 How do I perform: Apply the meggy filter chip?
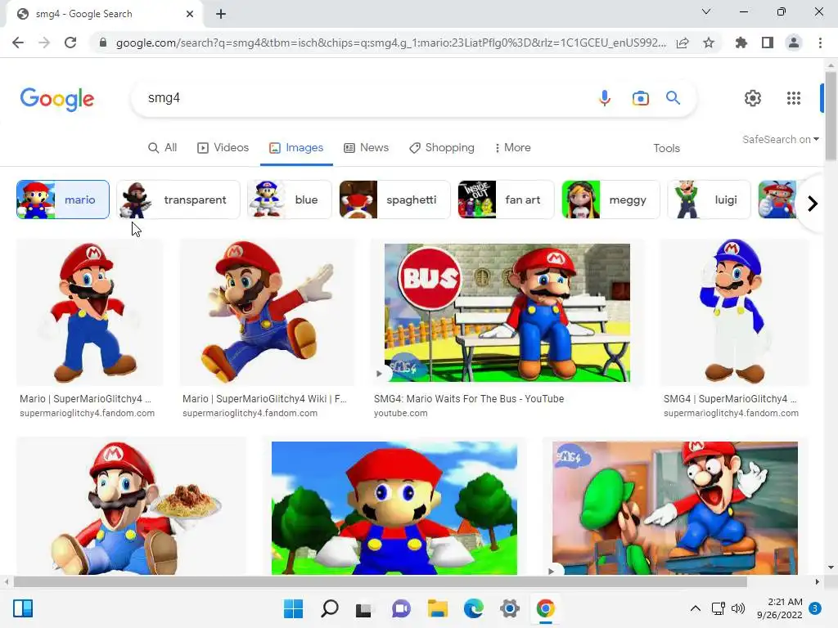click(610, 200)
